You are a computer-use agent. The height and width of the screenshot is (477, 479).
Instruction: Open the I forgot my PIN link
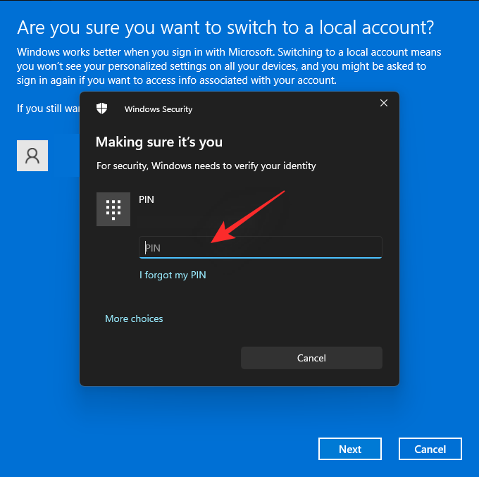(173, 275)
